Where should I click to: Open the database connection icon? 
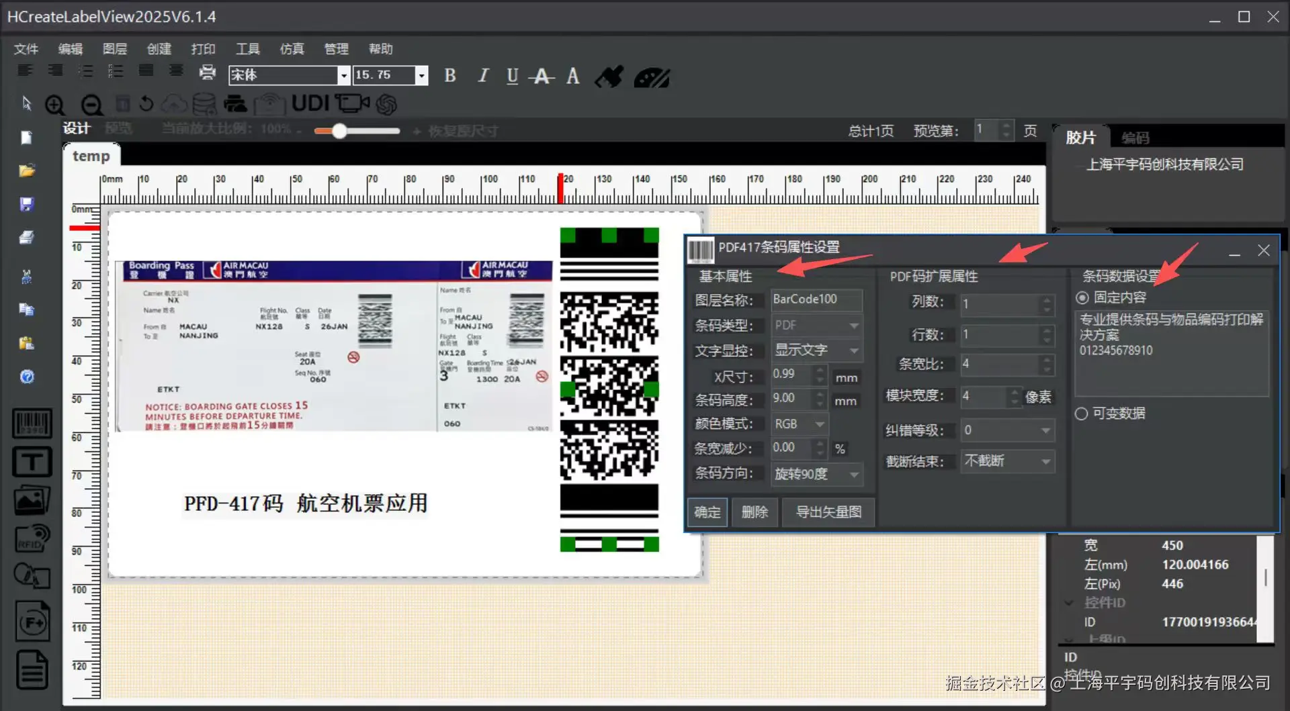(x=204, y=104)
